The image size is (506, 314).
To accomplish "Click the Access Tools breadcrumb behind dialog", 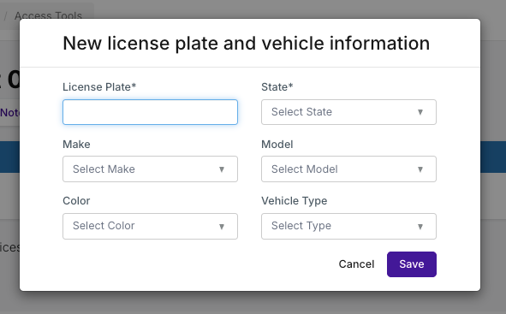I will tap(48, 15).
